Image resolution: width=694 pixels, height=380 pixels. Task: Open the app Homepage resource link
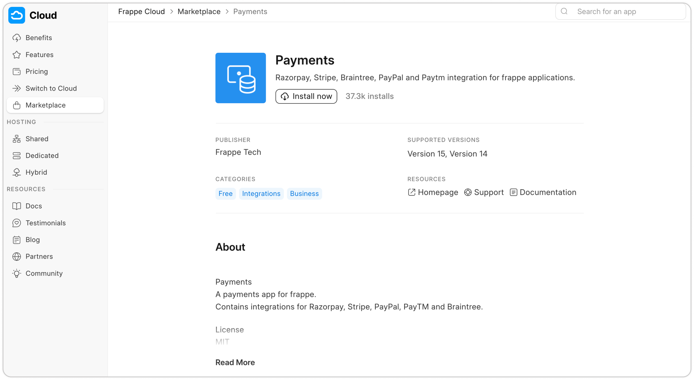pos(433,192)
